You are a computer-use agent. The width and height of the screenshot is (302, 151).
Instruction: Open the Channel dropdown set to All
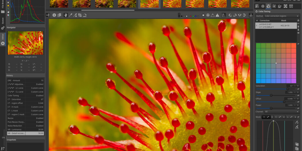[282, 112]
